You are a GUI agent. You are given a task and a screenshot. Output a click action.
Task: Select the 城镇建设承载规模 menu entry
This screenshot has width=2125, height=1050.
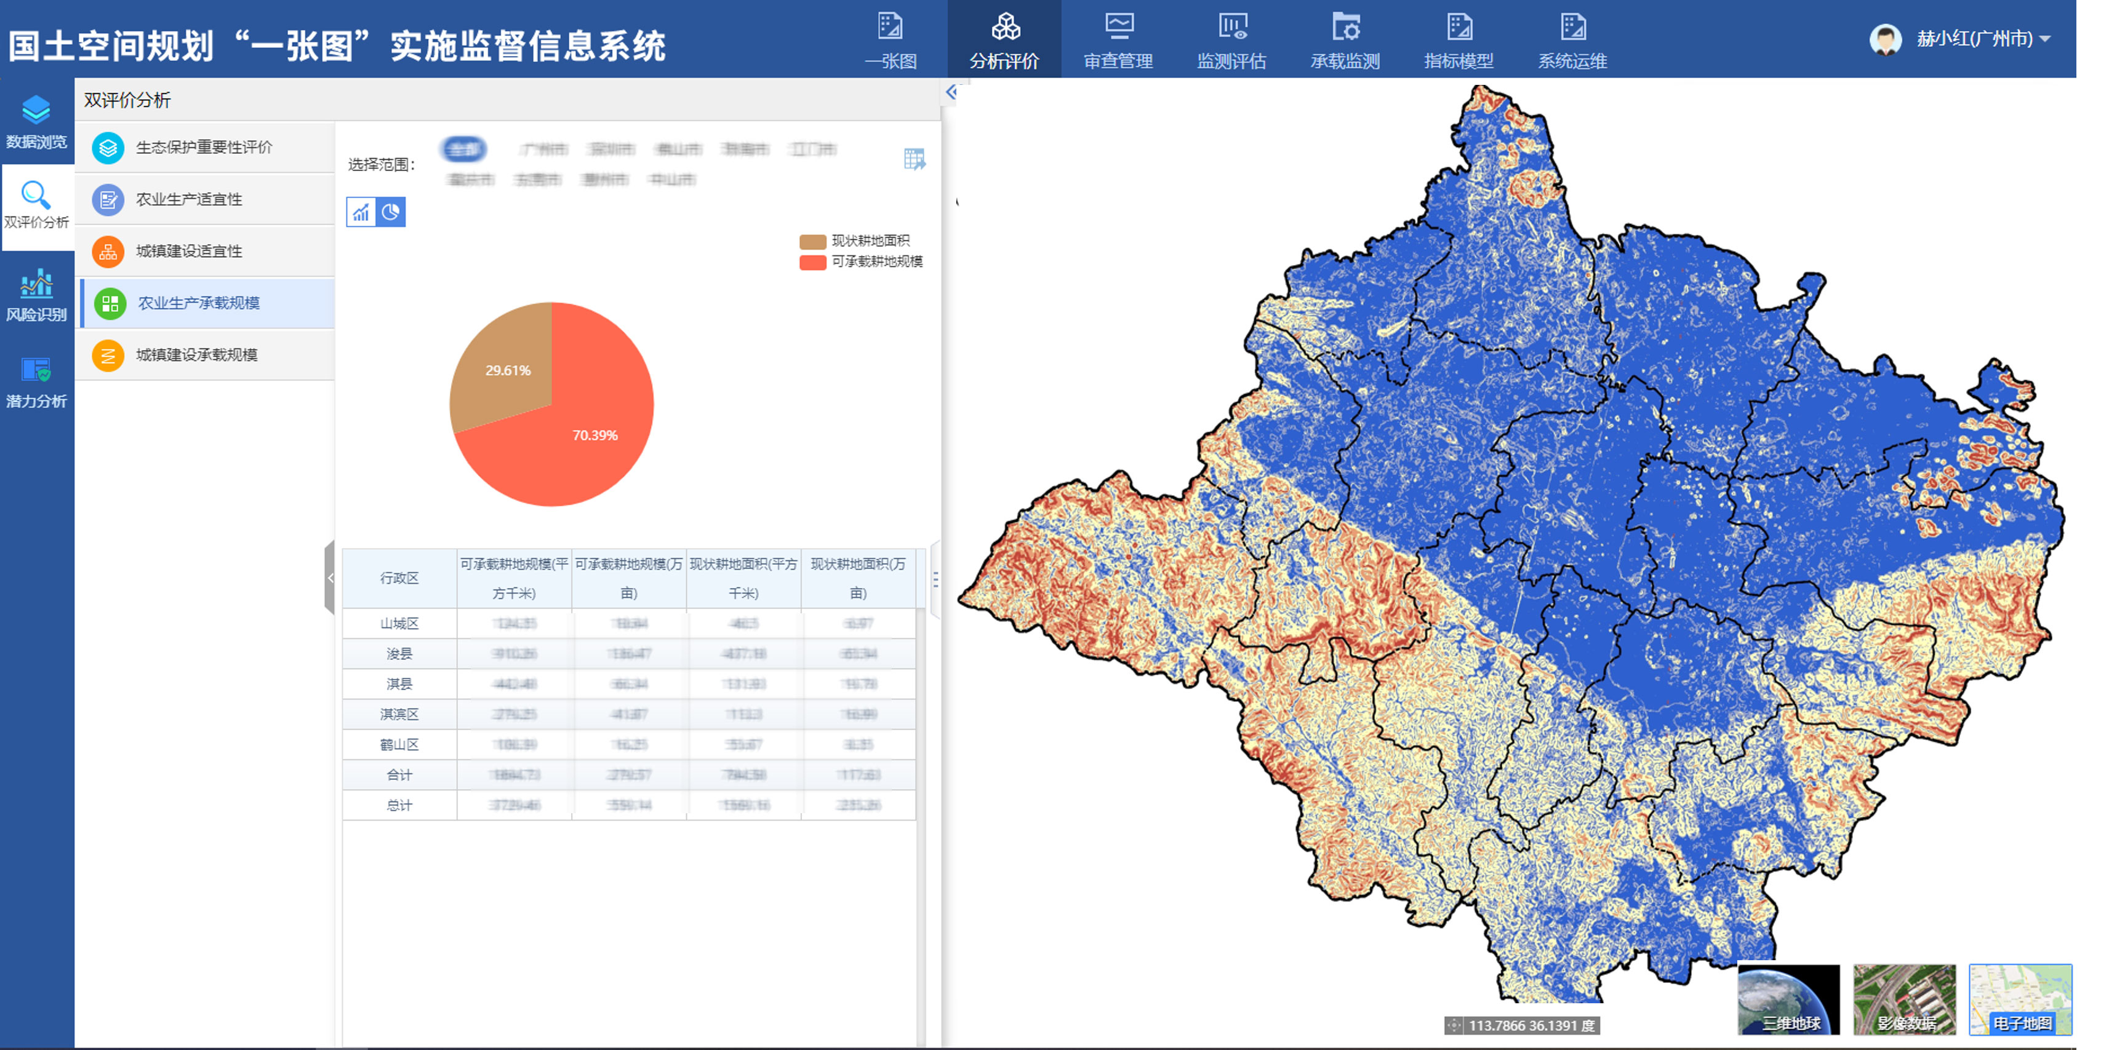(x=204, y=356)
